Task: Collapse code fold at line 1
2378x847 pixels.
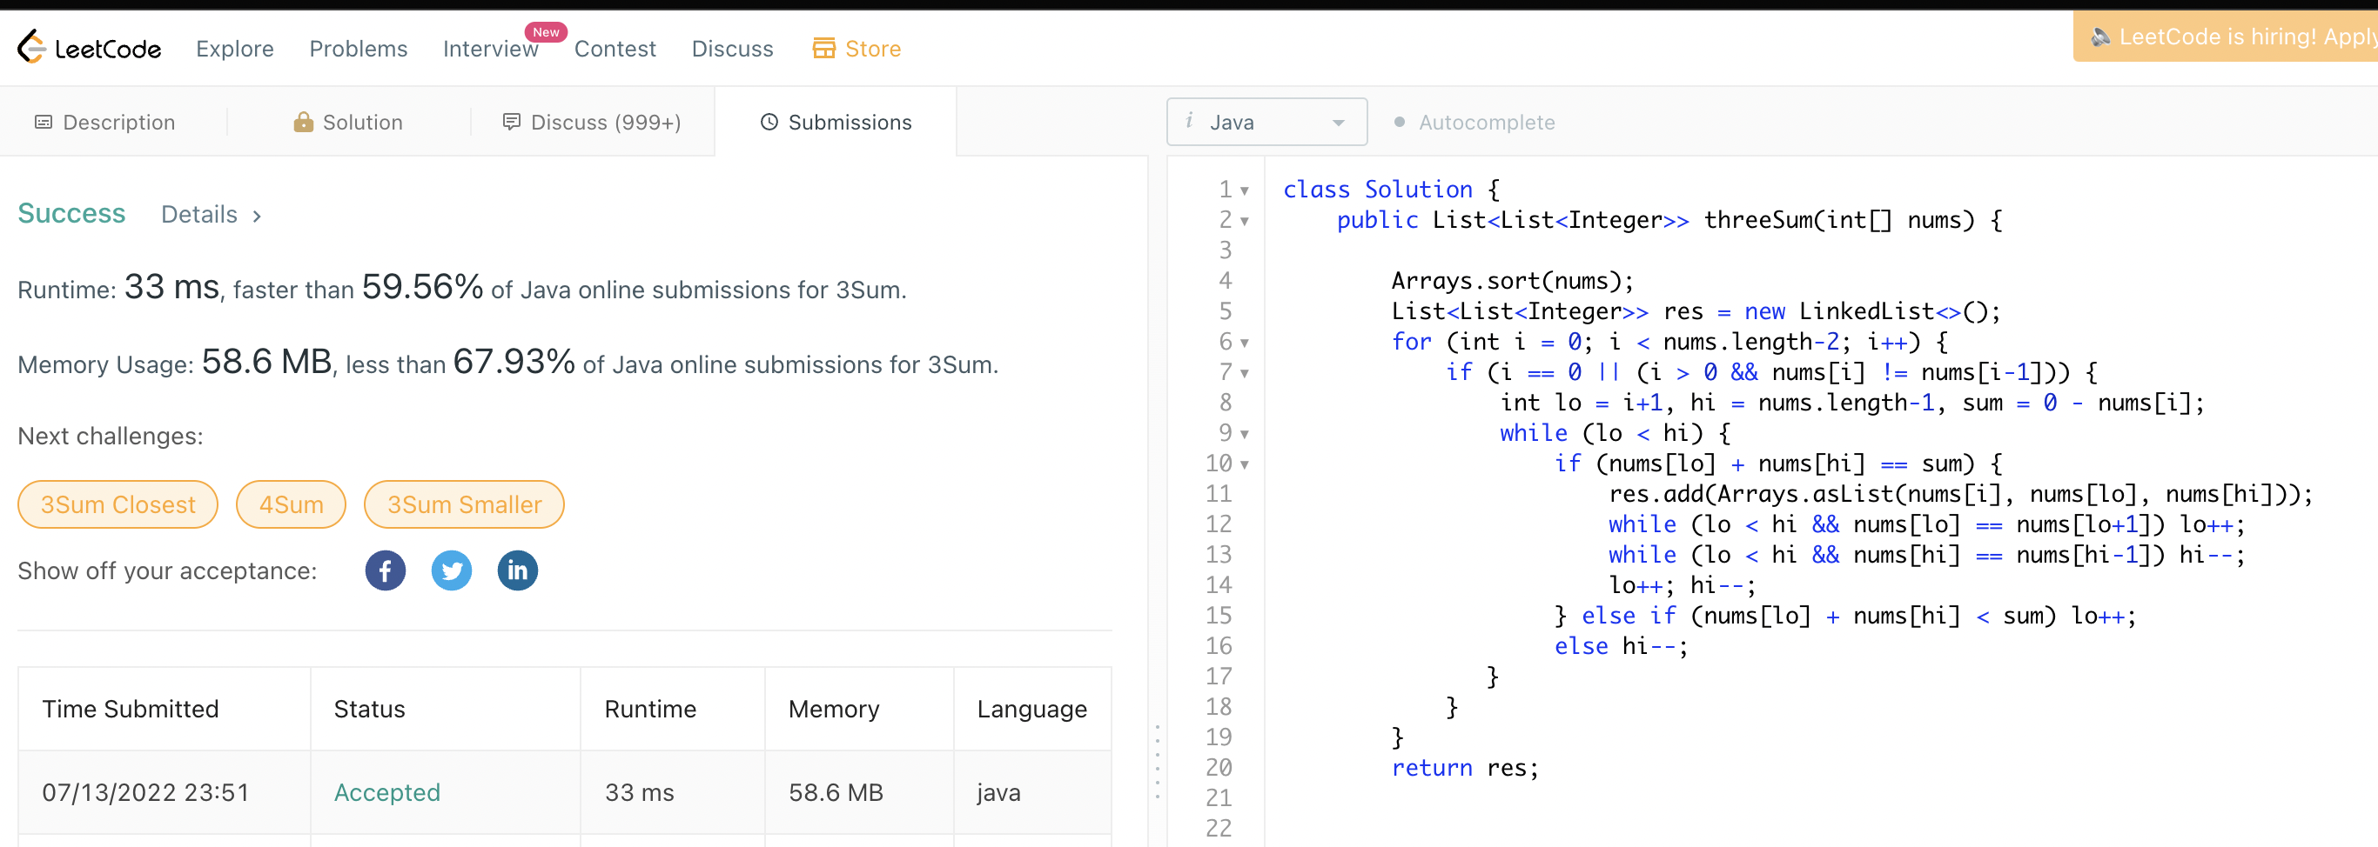Action: point(1245,191)
